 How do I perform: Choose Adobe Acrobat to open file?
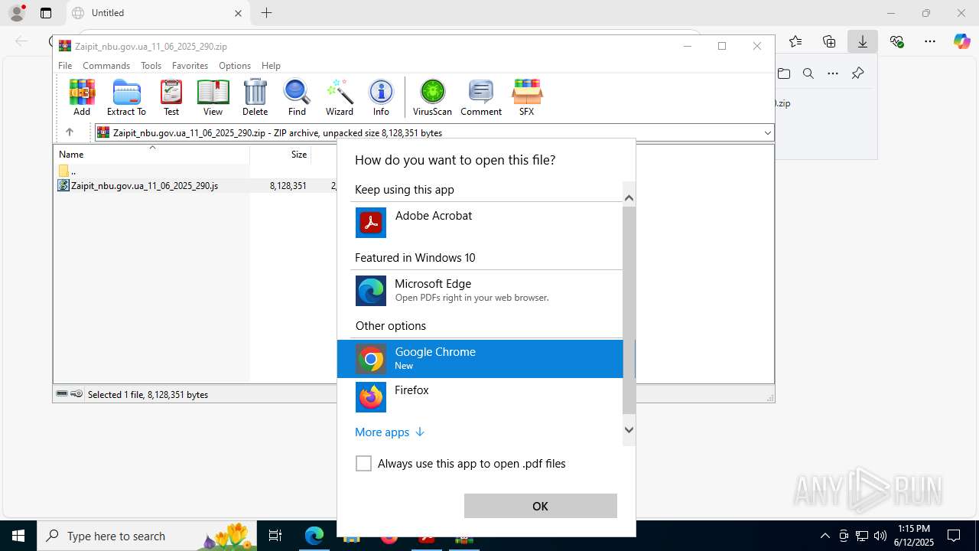480,223
